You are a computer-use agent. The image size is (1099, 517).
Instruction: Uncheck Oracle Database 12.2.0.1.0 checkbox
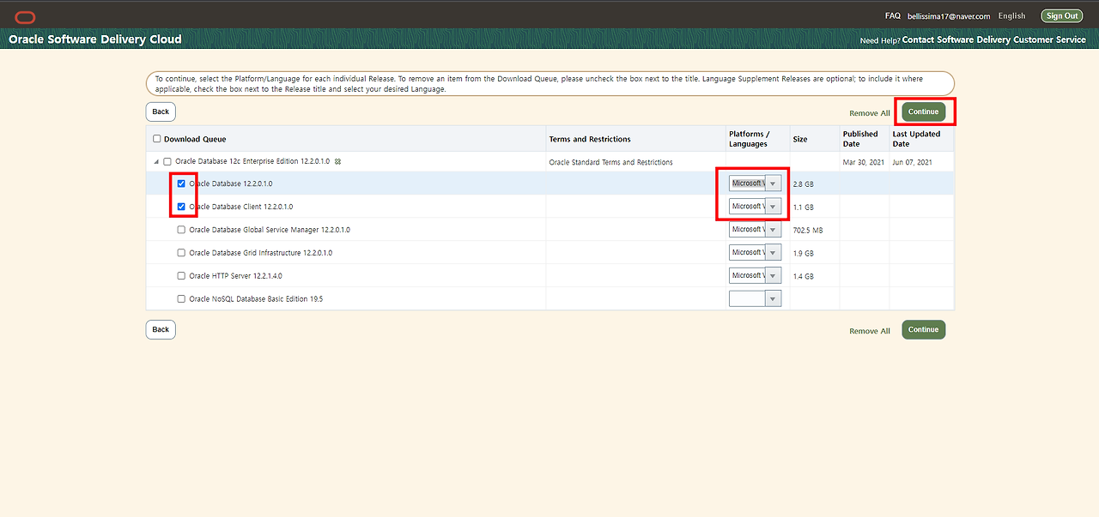pos(181,183)
